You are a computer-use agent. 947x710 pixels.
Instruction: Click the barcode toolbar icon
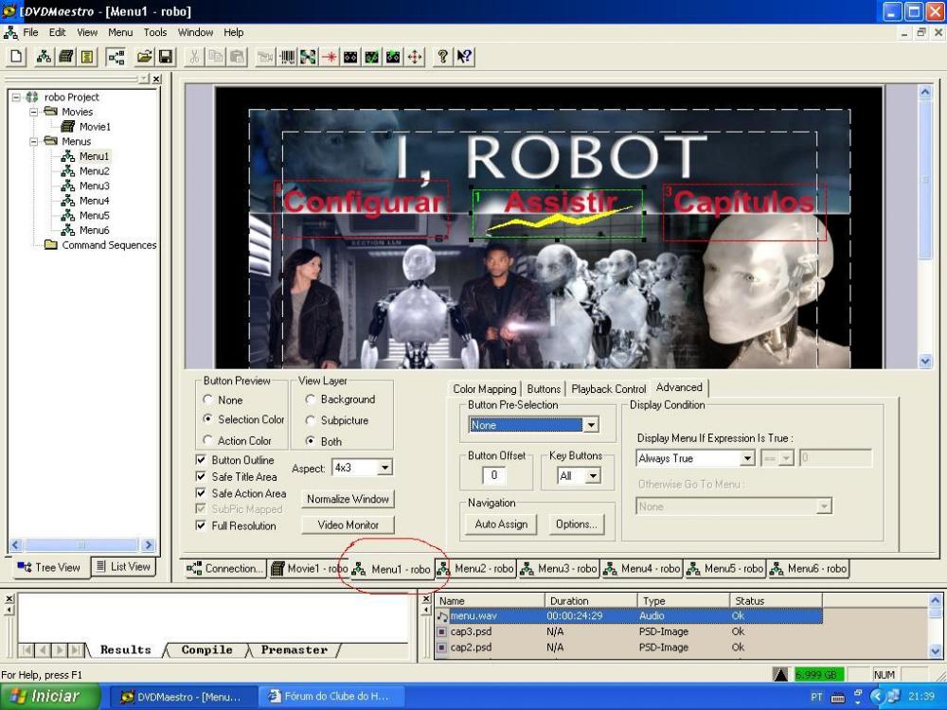(287, 57)
